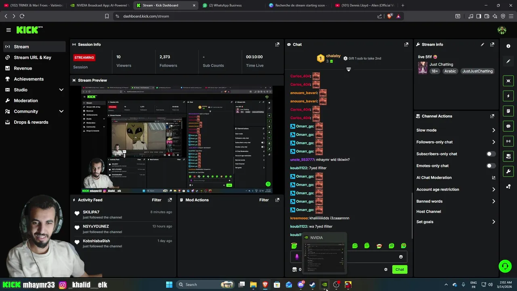The height and width of the screenshot is (291, 517).
Task: Collapse the chat leaderboard arrow
Action: pos(349,70)
